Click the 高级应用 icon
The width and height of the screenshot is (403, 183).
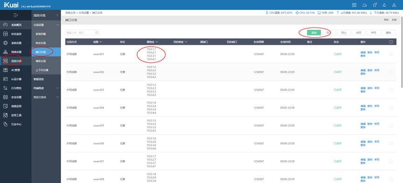pos(6,106)
